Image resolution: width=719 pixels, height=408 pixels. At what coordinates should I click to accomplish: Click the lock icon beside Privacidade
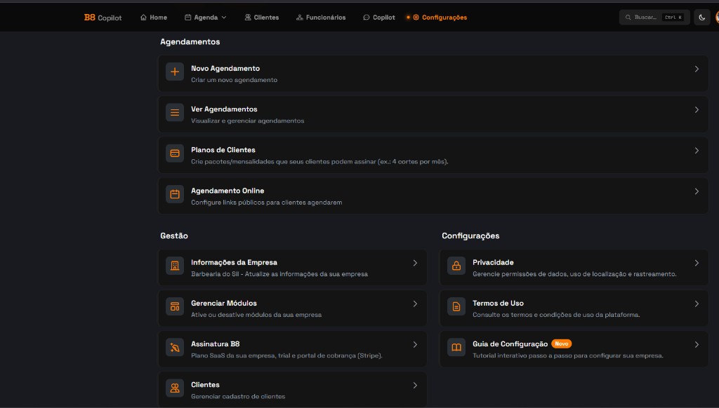tap(456, 267)
